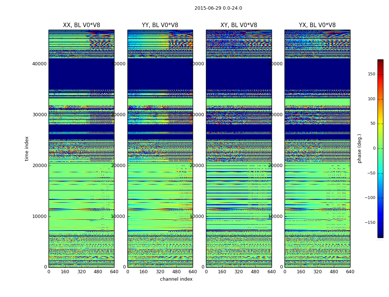
Task: Select the "YY, BL V0*V8" subplot title
Action: (x=160, y=25)
